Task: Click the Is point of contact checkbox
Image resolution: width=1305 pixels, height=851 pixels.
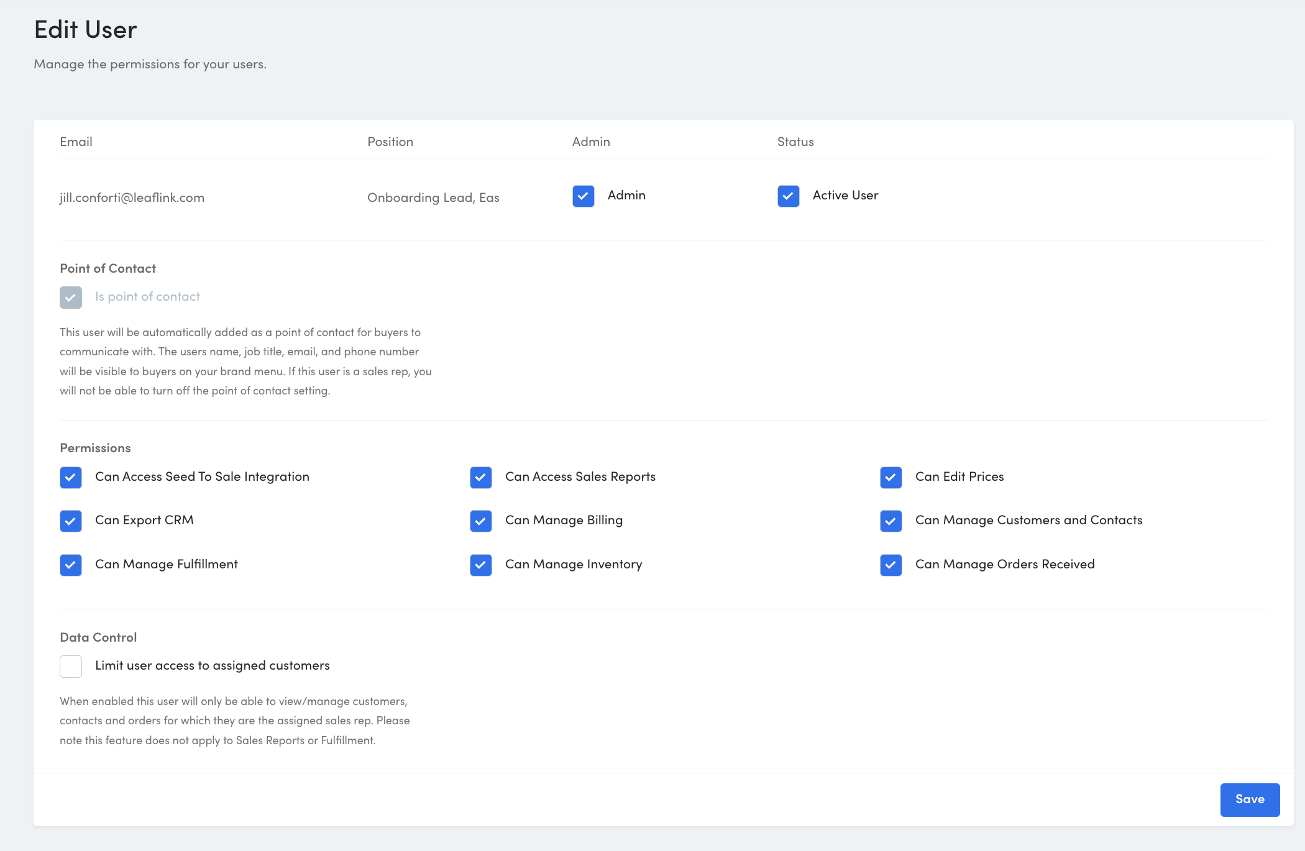Action: [x=71, y=298]
